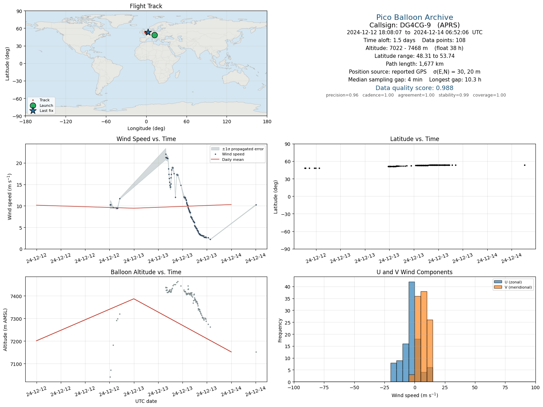Click the "Latitude (deg)" label of the Flight Track map

coord(7,64)
